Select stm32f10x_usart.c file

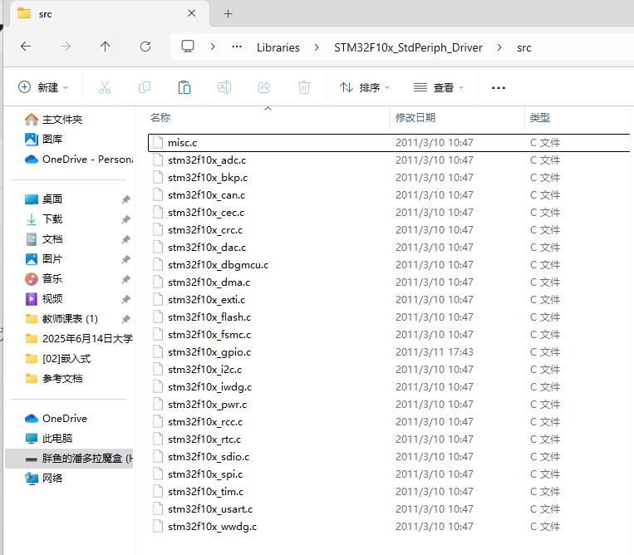(x=389, y=509)
